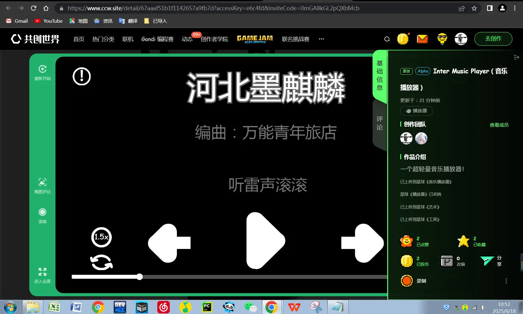Toggle favorite (已收藏) star icon
The width and height of the screenshot is (523, 314).
tap(464, 241)
